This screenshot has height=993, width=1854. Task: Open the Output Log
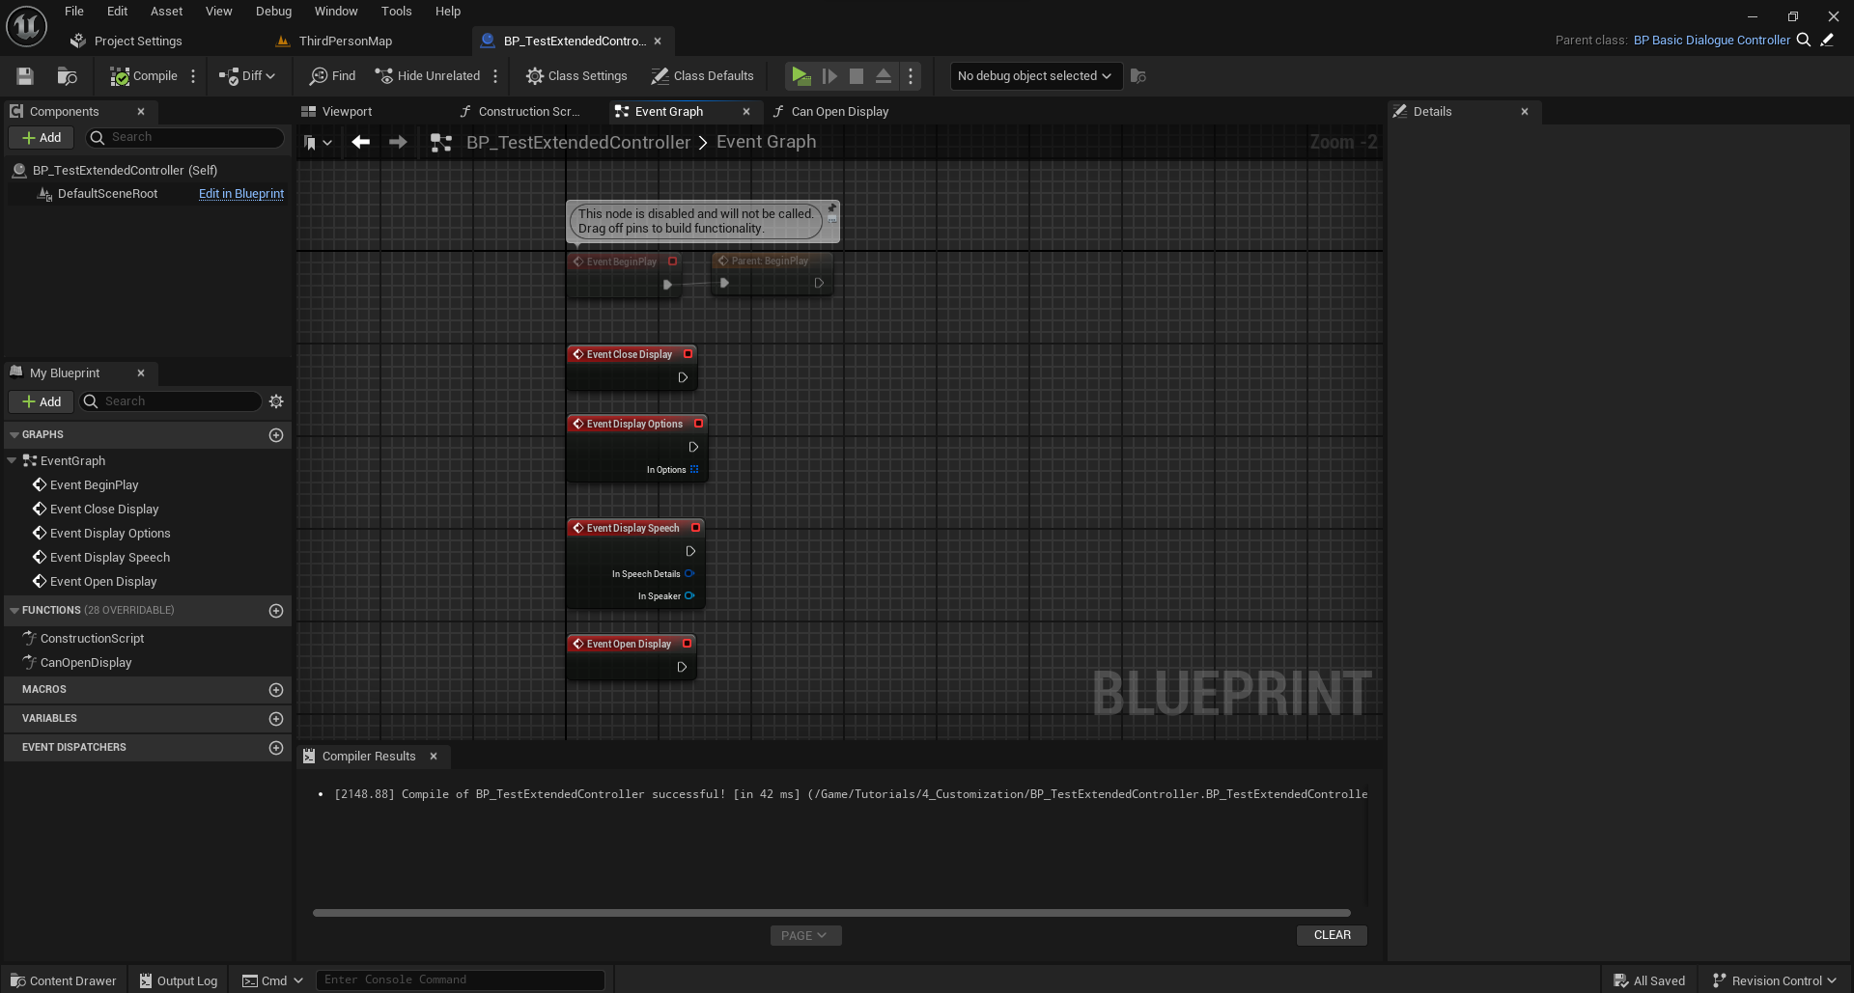click(x=179, y=980)
